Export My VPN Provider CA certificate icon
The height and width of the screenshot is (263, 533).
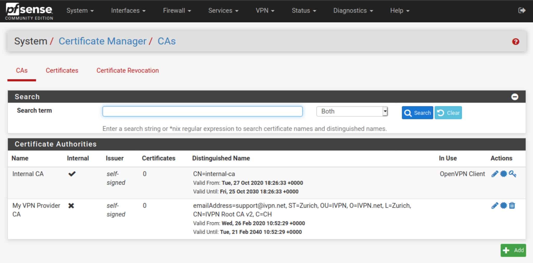click(x=504, y=205)
